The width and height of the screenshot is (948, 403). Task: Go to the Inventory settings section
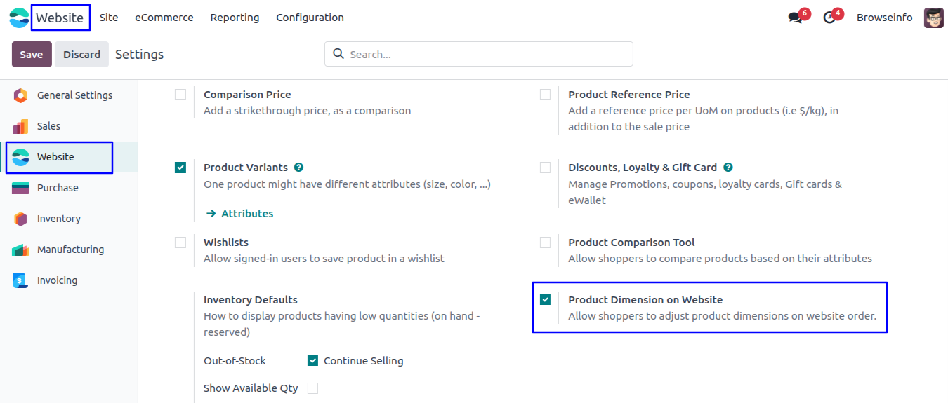(58, 219)
